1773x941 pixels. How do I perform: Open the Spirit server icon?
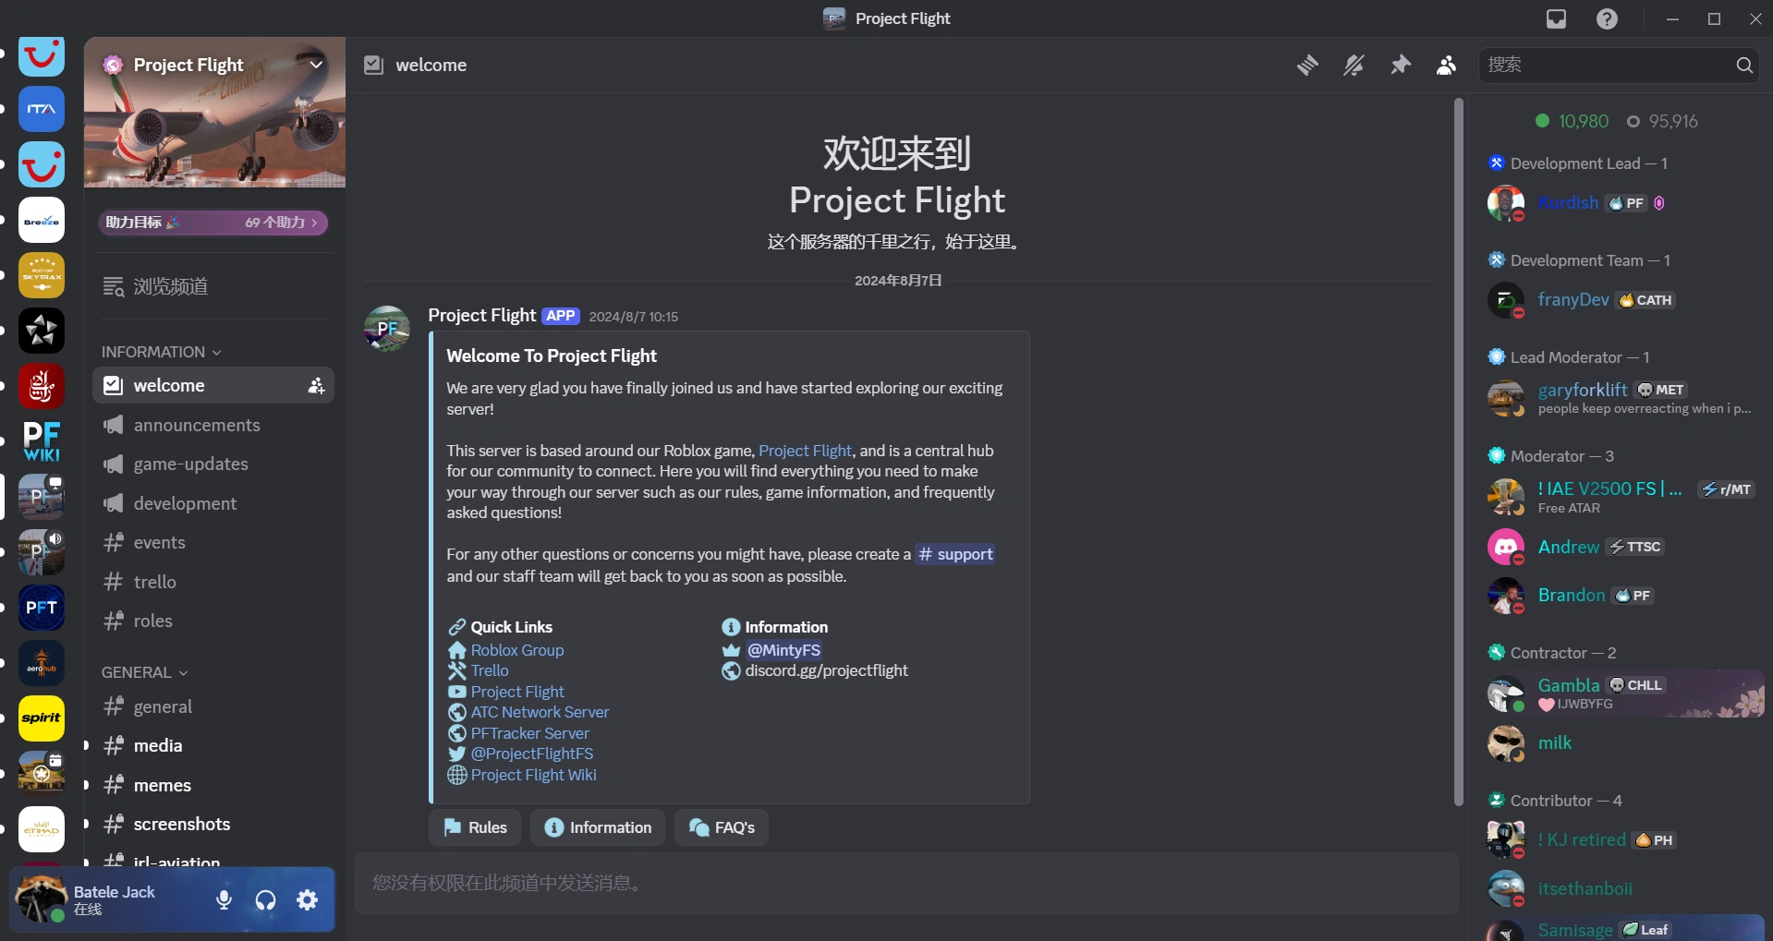[x=42, y=718]
